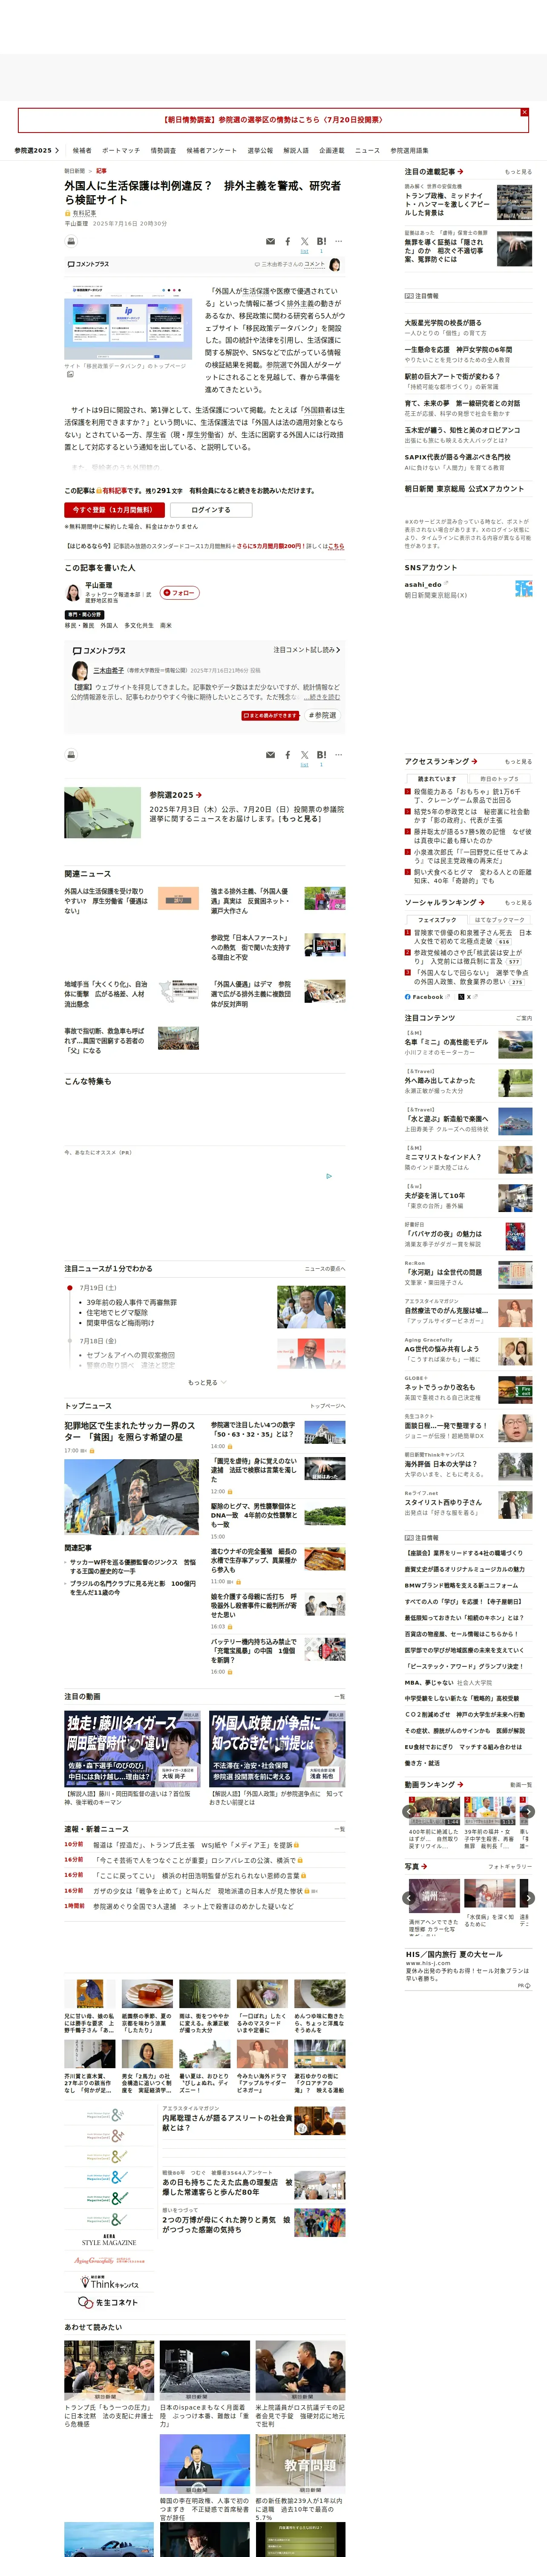Open Thinkキャンパス logo link

click(x=109, y=2282)
